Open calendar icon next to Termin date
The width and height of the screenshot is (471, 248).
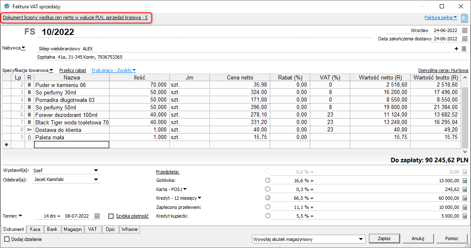[97, 216]
